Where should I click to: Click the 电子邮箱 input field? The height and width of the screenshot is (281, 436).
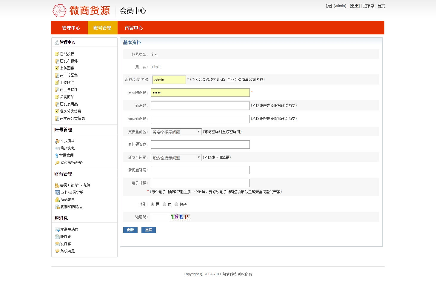pyautogui.click(x=200, y=183)
